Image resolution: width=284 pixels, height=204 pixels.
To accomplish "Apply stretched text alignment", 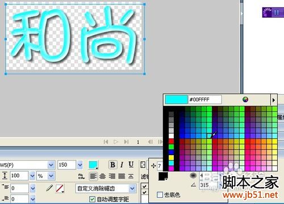I will point(131,176).
